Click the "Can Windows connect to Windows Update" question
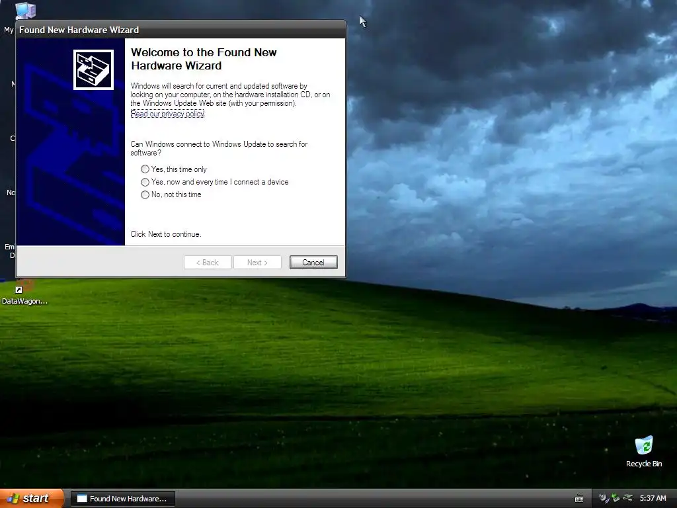This screenshot has height=508, width=677. (x=219, y=148)
